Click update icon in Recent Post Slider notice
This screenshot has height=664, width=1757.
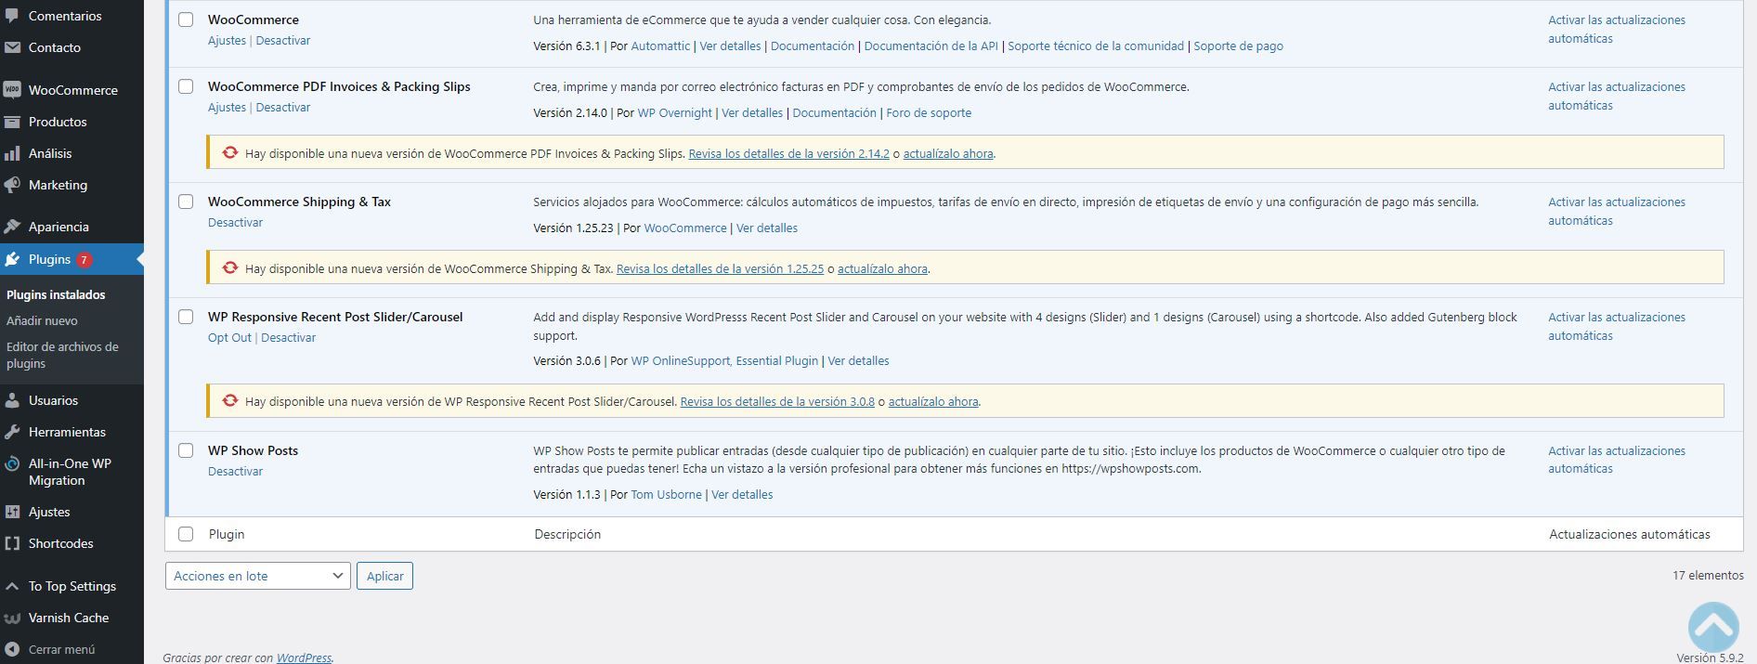(x=229, y=401)
